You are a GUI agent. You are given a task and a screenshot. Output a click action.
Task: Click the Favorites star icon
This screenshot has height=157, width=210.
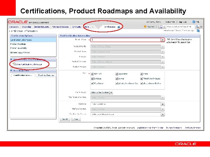(x=145, y=26)
